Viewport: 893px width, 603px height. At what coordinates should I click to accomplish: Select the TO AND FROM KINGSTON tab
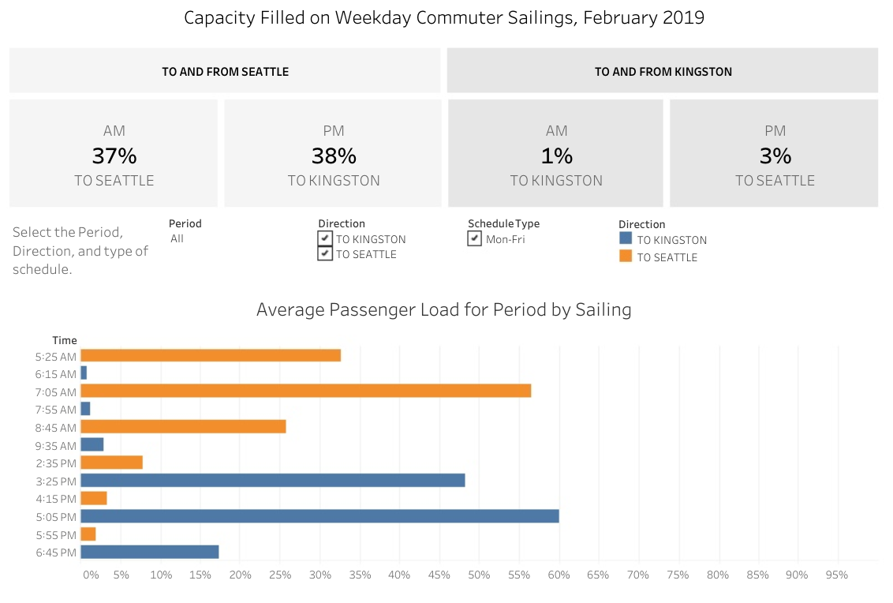(663, 70)
